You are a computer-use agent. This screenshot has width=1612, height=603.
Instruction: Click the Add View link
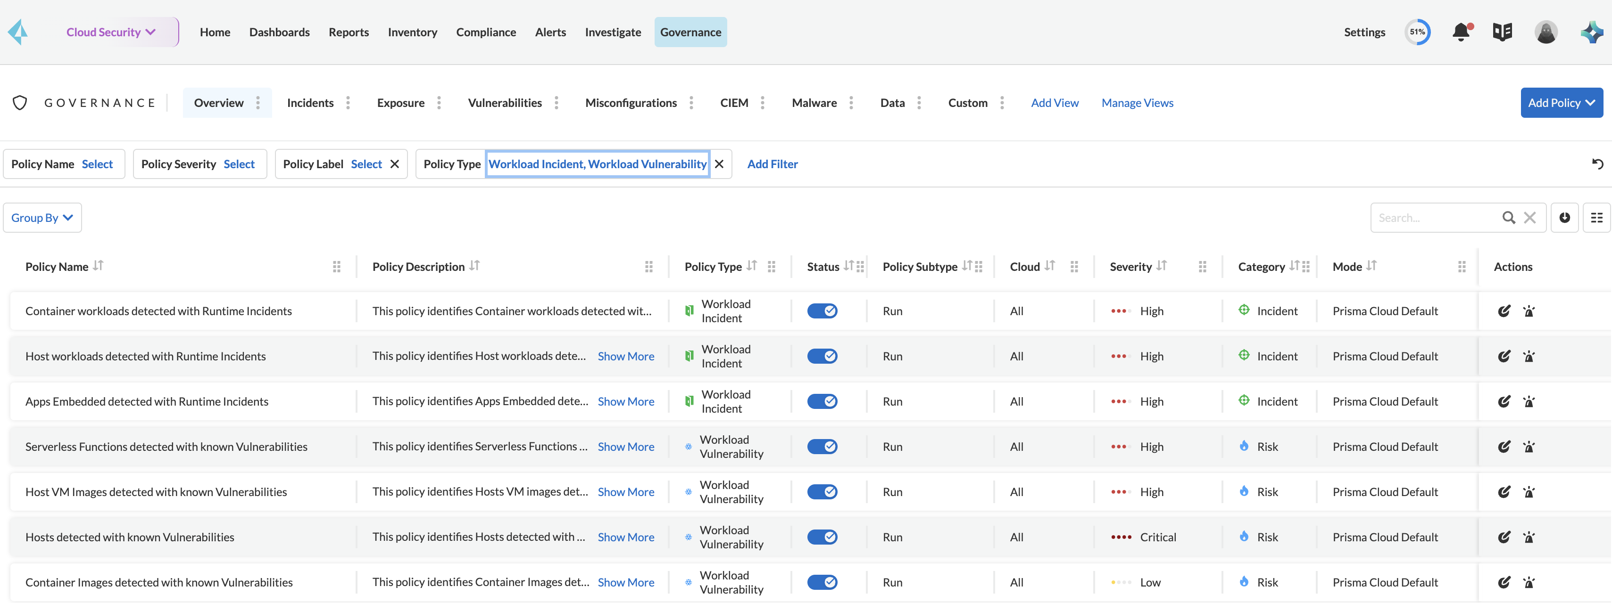1055,103
